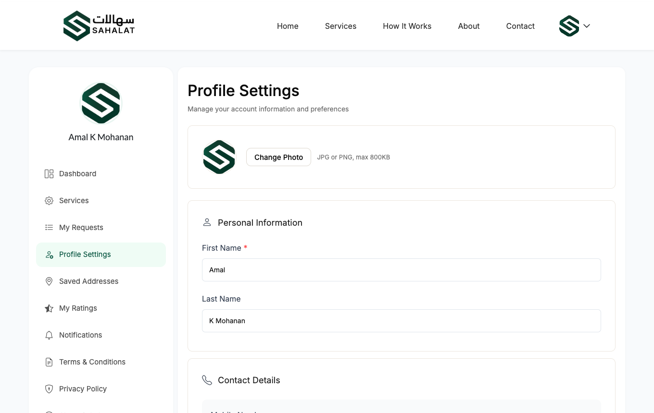Click the Sahalat logo in header
The width and height of the screenshot is (654, 413).
click(99, 26)
